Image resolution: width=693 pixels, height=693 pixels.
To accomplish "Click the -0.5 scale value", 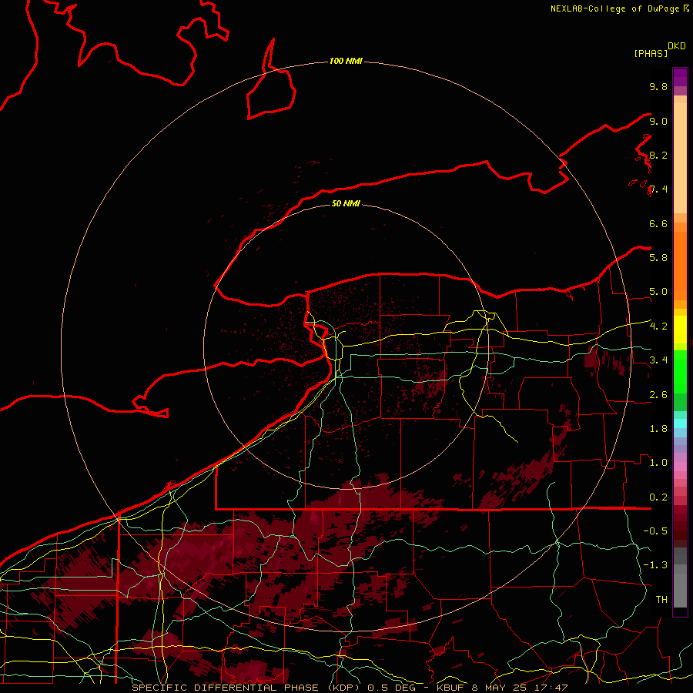I will (655, 531).
